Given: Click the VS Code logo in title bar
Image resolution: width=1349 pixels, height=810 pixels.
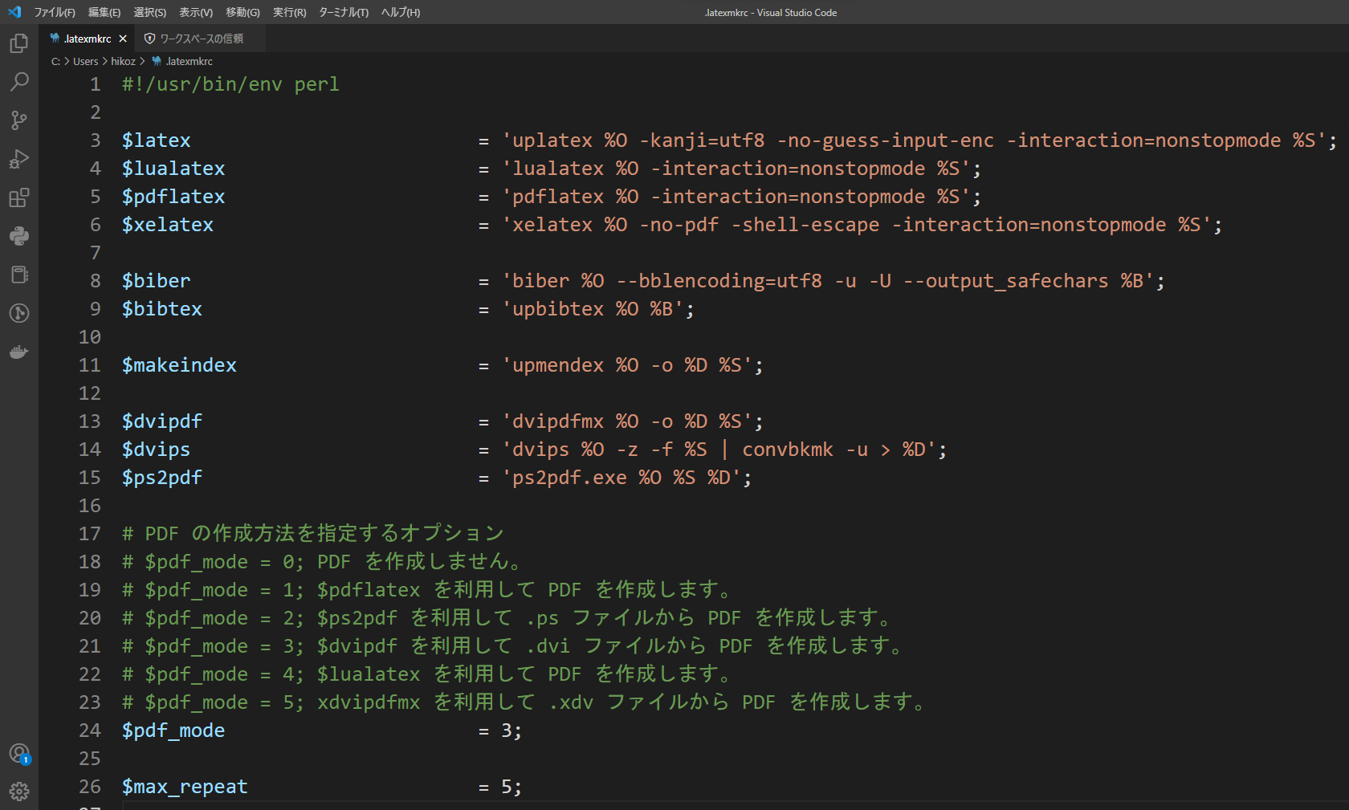Looking at the screenshot, I should (14, 12).
